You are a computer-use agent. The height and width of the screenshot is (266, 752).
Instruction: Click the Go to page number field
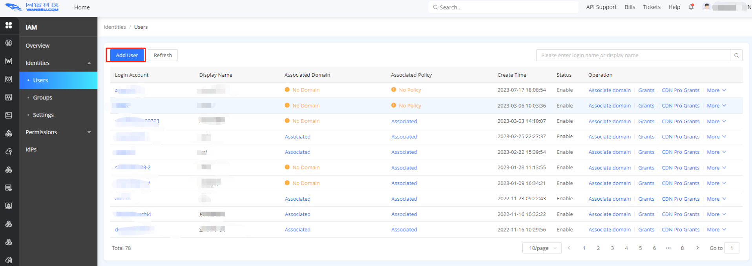(732, 248)
